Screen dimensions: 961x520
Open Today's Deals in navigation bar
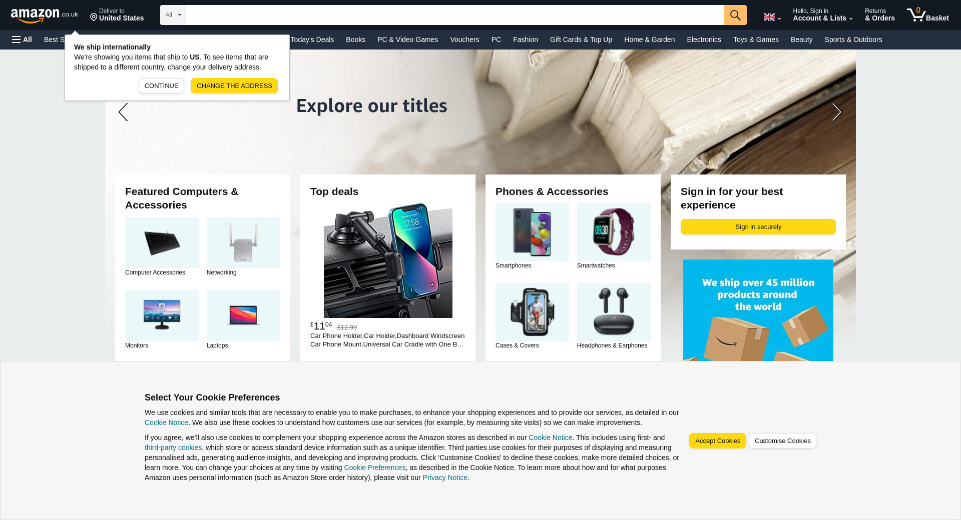312,39
